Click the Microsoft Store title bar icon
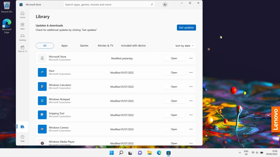 coord(21,4)
